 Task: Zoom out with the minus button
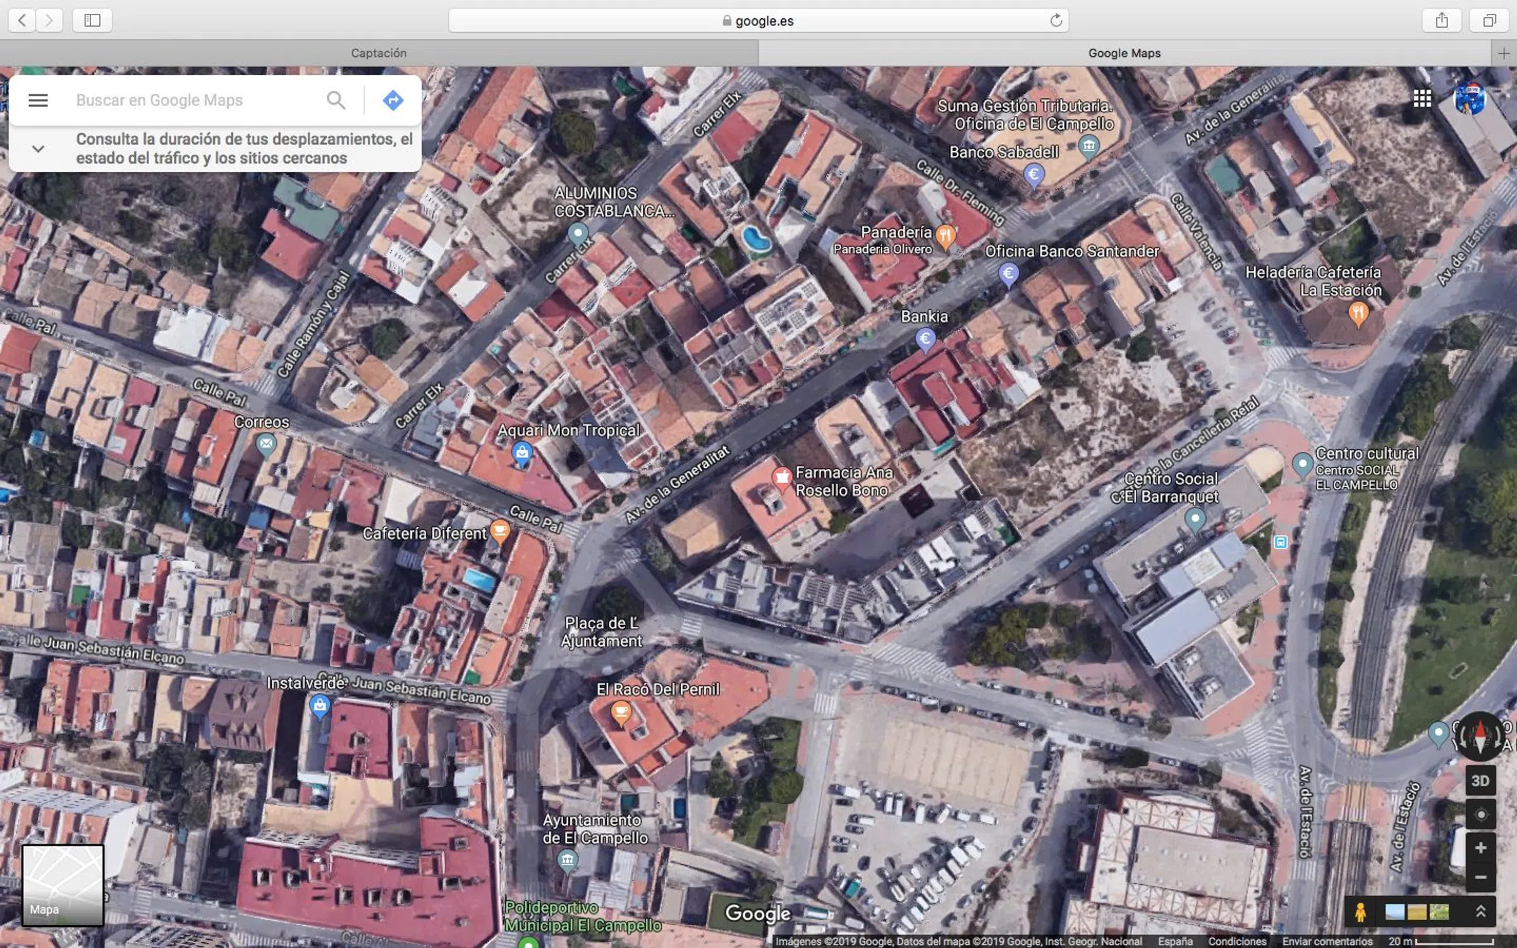tap(1480, 877)
